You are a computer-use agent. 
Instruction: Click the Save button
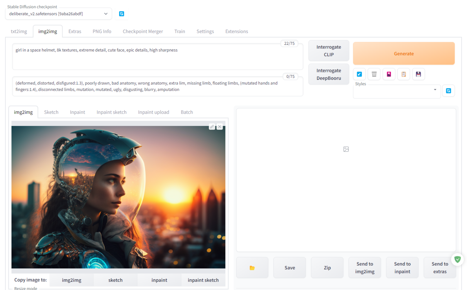pyautogui.click(x=290, y=268)
